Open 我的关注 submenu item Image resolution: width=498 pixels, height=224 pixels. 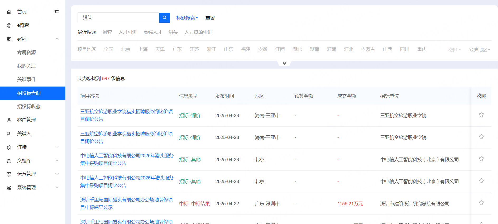27,66
